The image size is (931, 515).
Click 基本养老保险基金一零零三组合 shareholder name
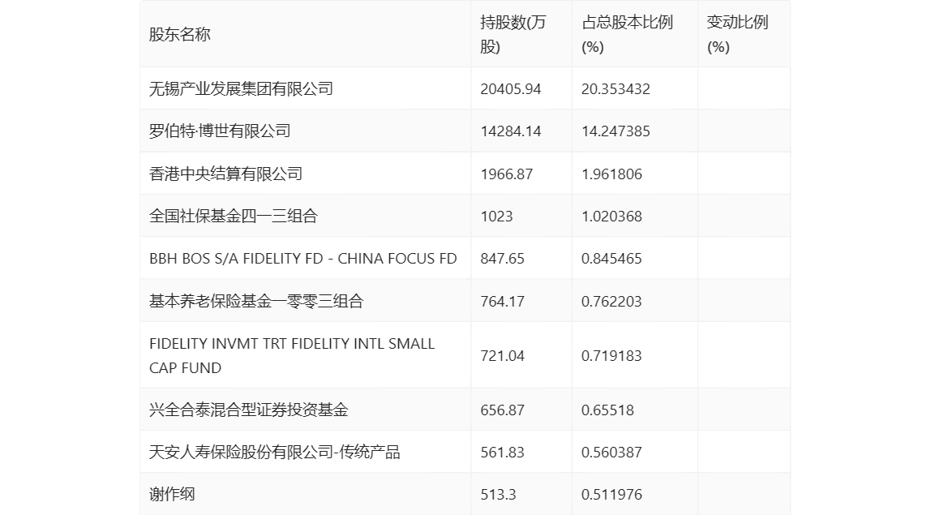pyautogui.click(x=256, y=301)
